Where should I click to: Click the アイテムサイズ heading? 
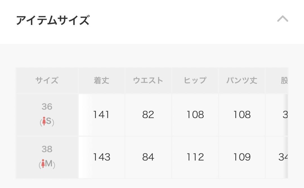53,20
